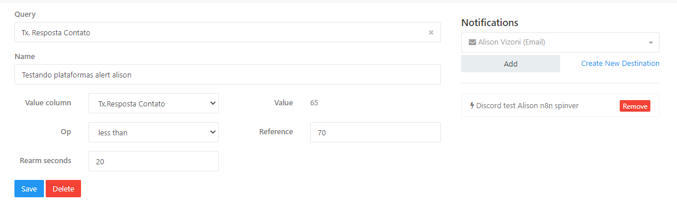Click the envelope icon beside Alison Vizoni
The width and height of the screenshot is (677, 210).
[x=472, y=42]
